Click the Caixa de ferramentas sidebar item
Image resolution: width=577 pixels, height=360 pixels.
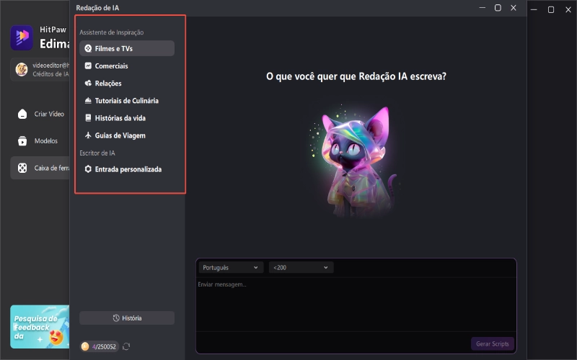tap(40, 168)
